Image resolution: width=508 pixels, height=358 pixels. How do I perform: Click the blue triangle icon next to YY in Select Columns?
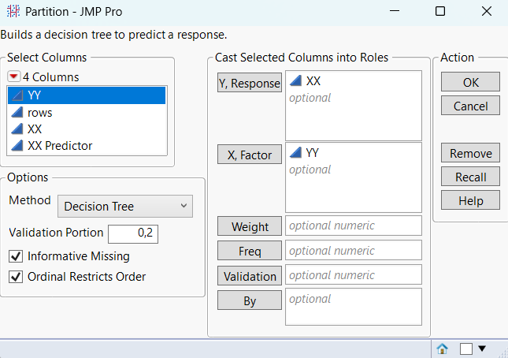click(17, 95)
